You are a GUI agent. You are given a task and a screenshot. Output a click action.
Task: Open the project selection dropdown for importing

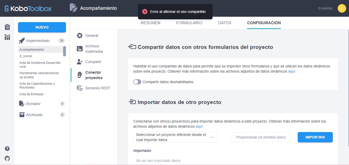tap(175, 137)
